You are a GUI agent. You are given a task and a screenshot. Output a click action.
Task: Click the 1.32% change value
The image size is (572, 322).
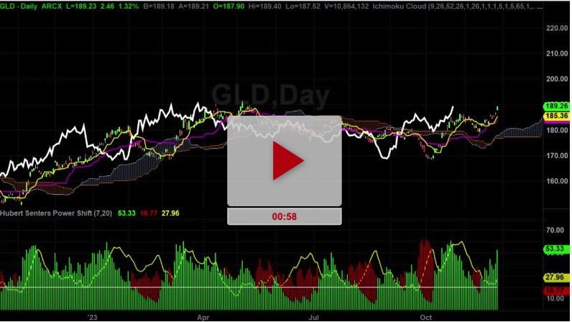[x=129, y=6]
